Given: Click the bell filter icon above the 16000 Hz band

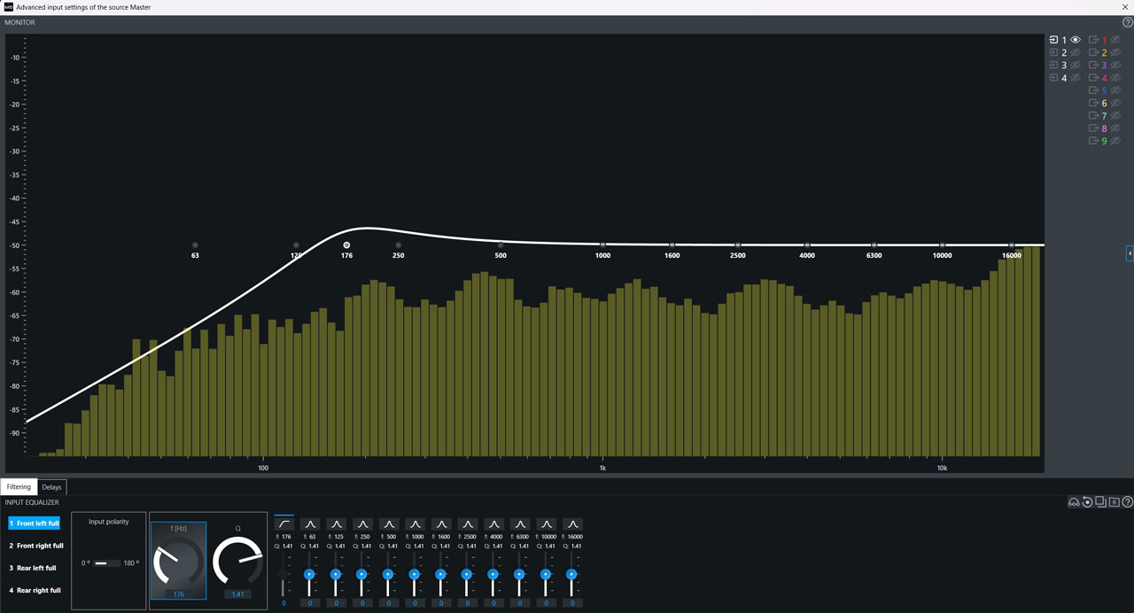Looking at the screenshot, I should [x=572, y=524].
